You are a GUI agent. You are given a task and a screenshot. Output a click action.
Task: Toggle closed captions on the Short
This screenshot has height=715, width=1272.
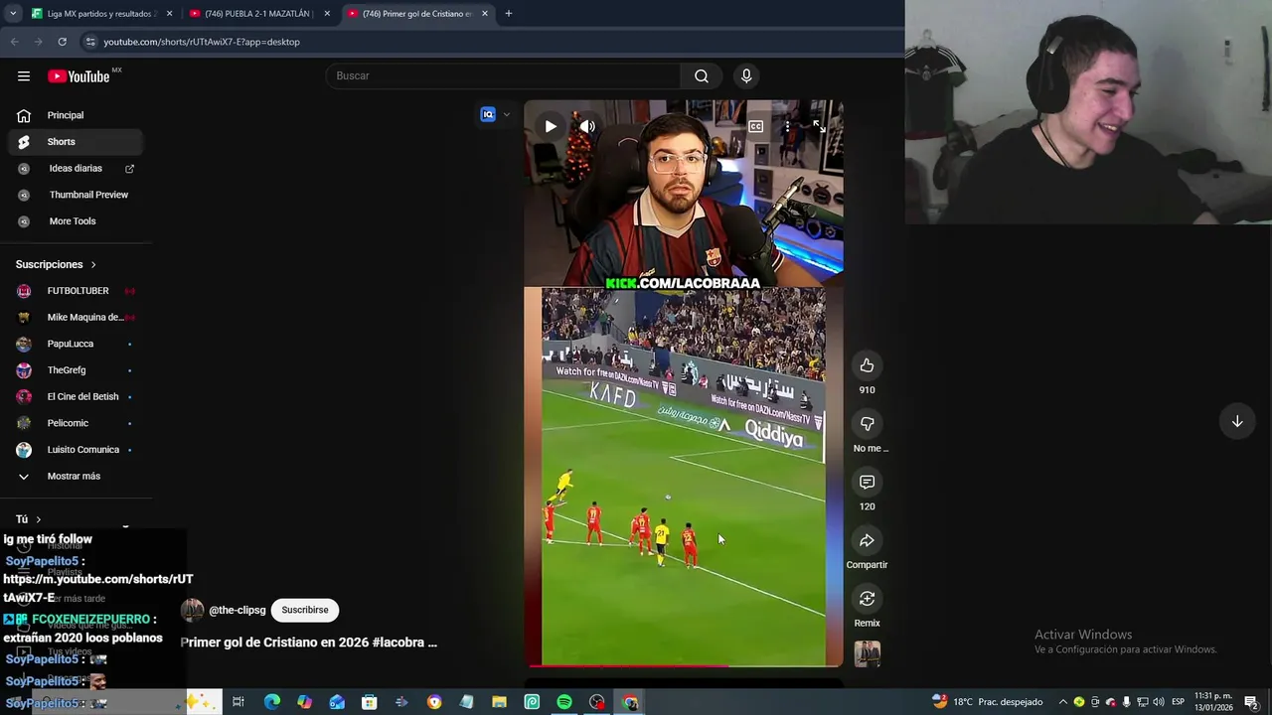pos(756,126)
